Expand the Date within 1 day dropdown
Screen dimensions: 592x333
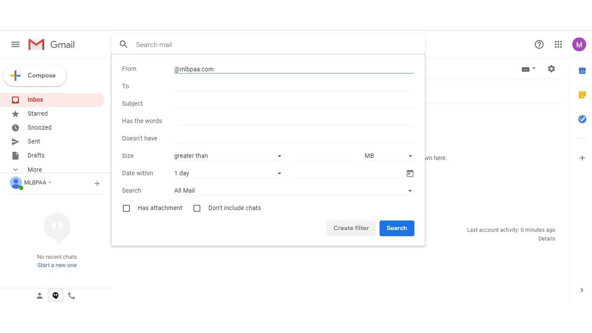click(227, 173)
